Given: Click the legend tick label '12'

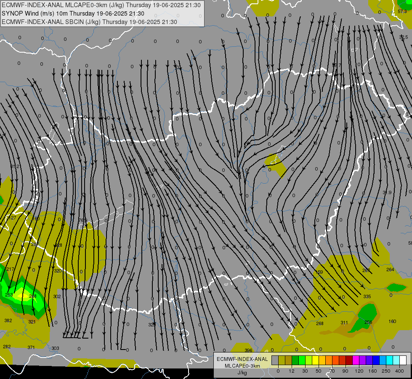Looking at the screenshot, I should point(292,371).
